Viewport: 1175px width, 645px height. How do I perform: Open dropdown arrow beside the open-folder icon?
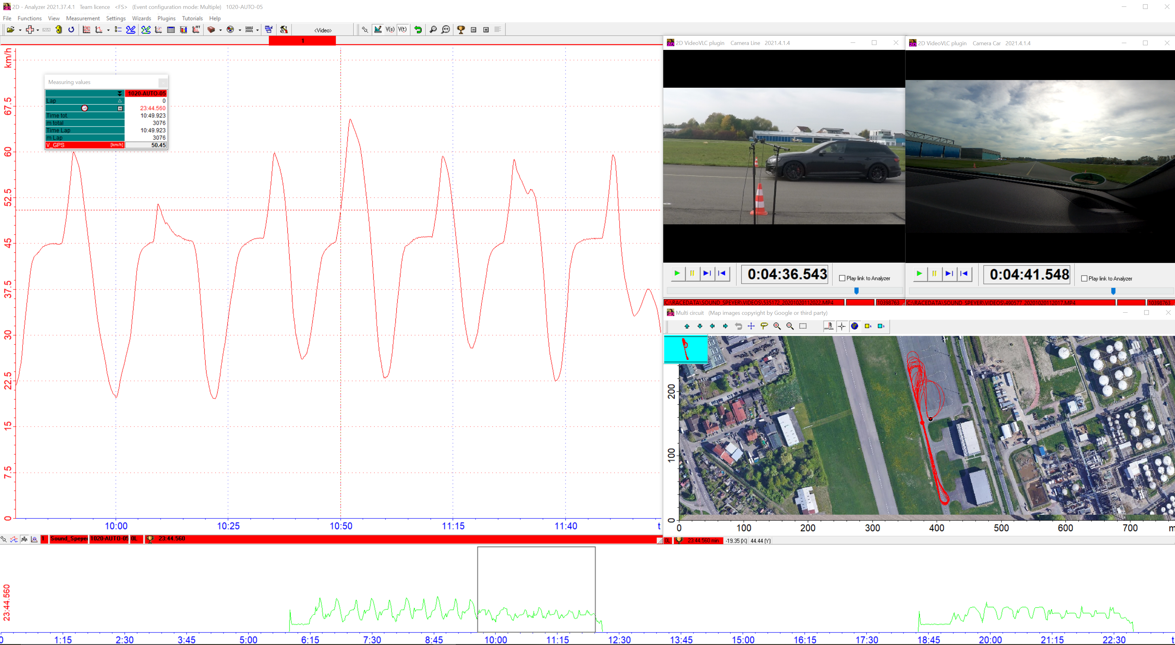click(x=20, y=30)
